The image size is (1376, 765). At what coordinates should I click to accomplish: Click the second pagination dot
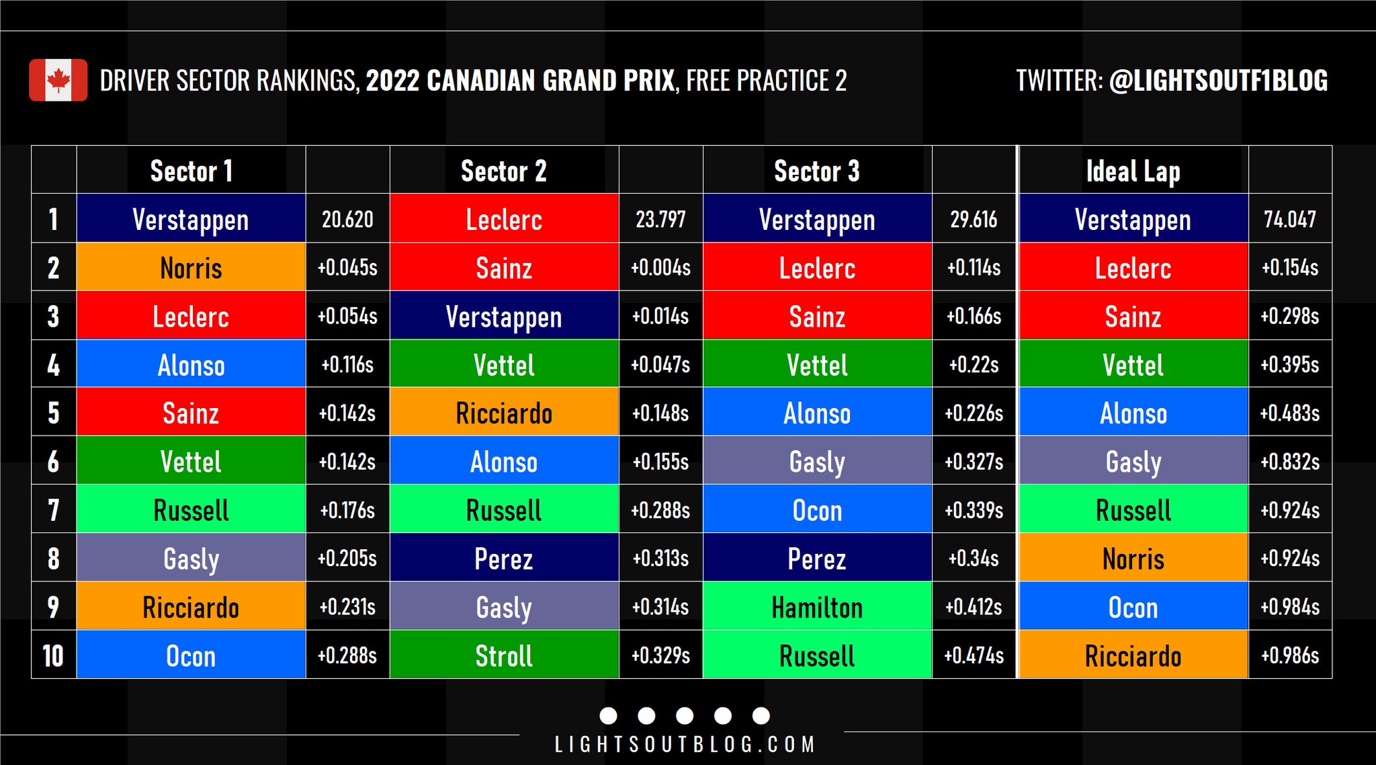pos(646,716)
